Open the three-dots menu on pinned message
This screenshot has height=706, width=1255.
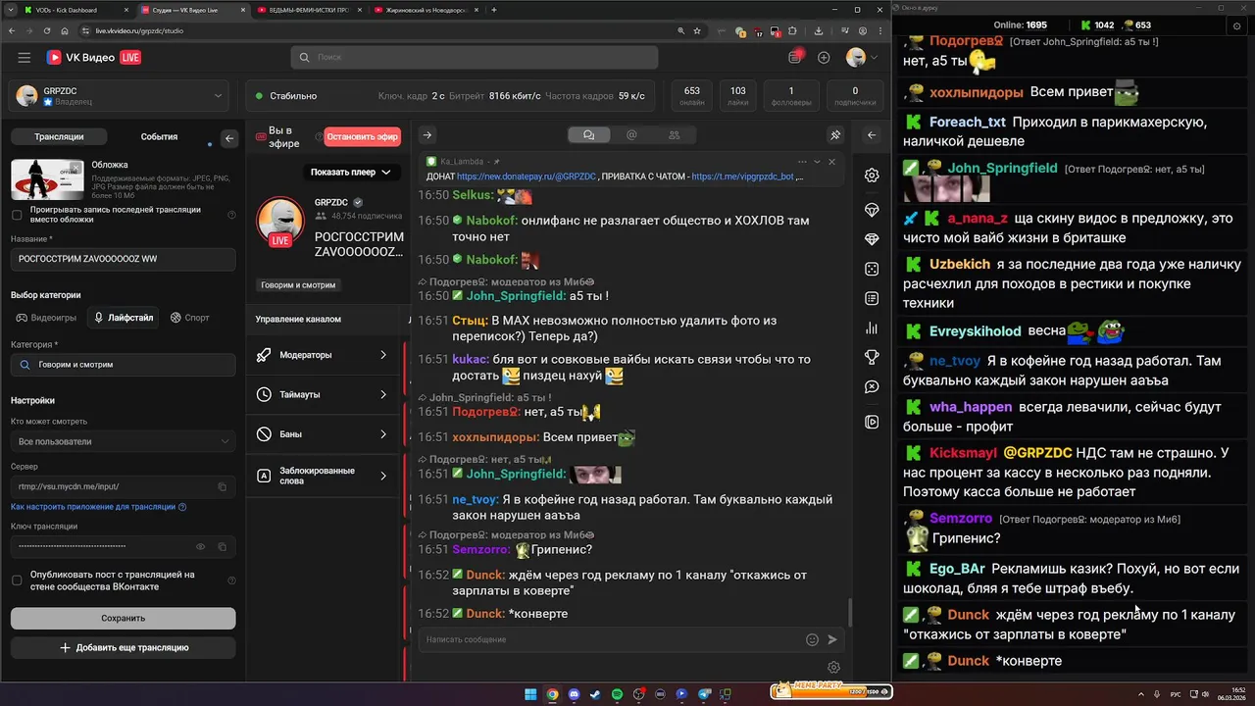coord(802,161)
